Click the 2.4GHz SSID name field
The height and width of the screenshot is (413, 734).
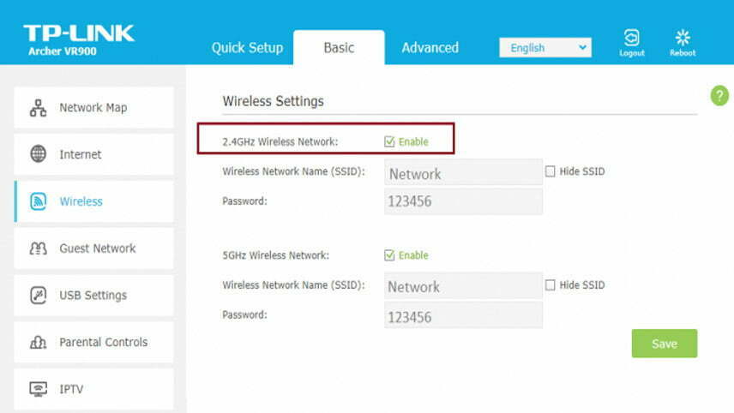click(463, 172)
